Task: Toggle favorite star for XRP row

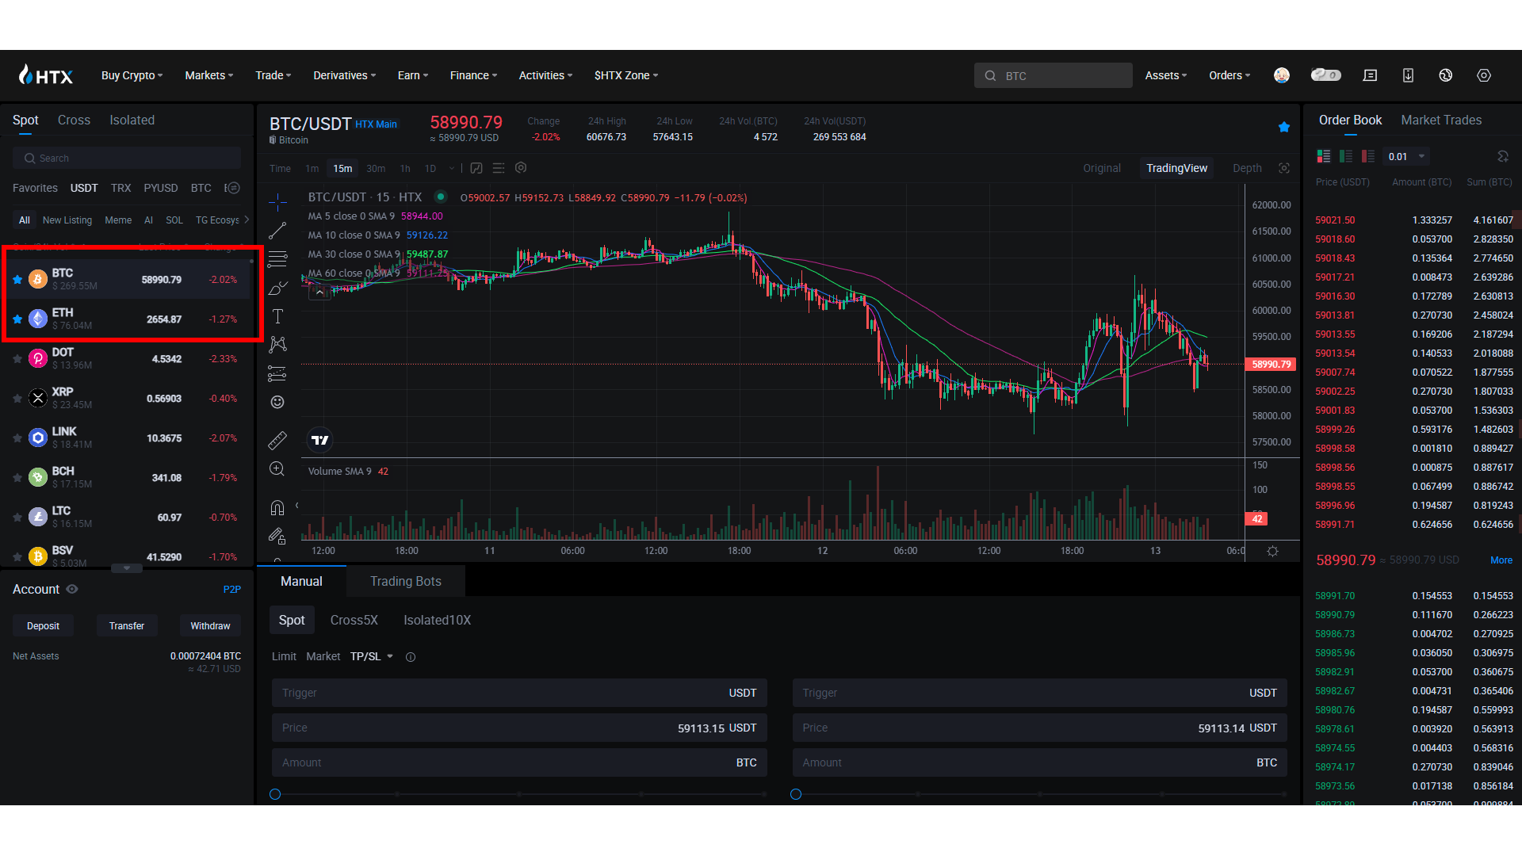Action: pos(17,399)
